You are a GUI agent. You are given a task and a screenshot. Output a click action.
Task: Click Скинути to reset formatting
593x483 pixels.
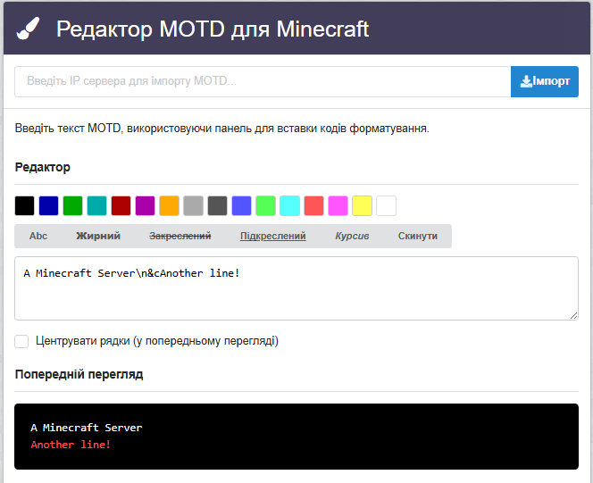tap(418, 237)
